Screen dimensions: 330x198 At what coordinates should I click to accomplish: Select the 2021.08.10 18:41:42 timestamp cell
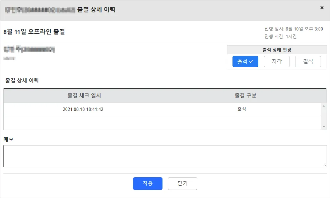click(83, 110)
